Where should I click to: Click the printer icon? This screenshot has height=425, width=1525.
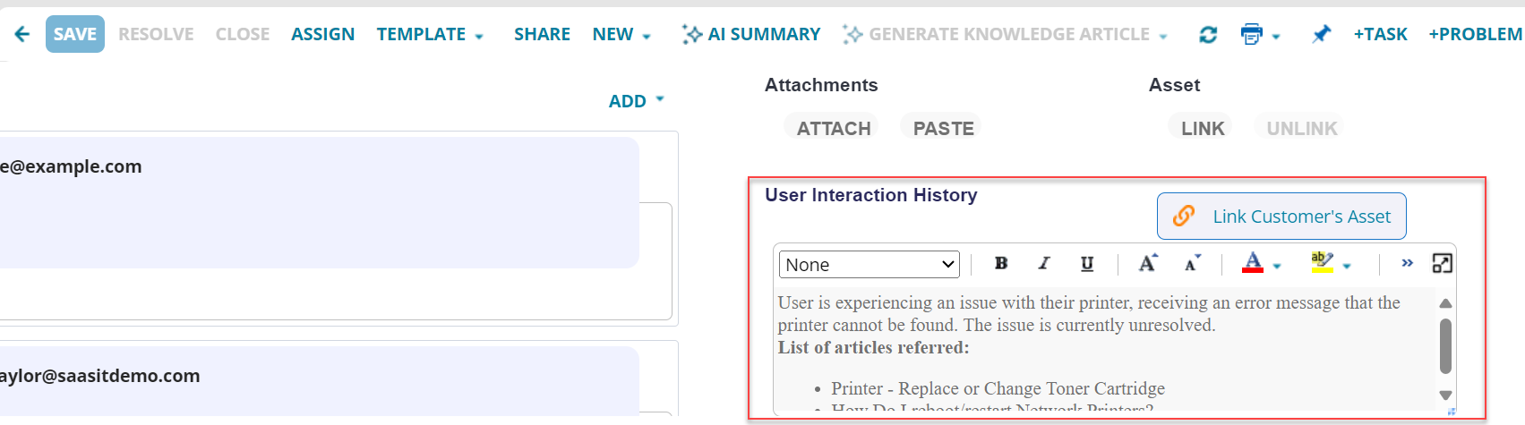(1251, 34)
